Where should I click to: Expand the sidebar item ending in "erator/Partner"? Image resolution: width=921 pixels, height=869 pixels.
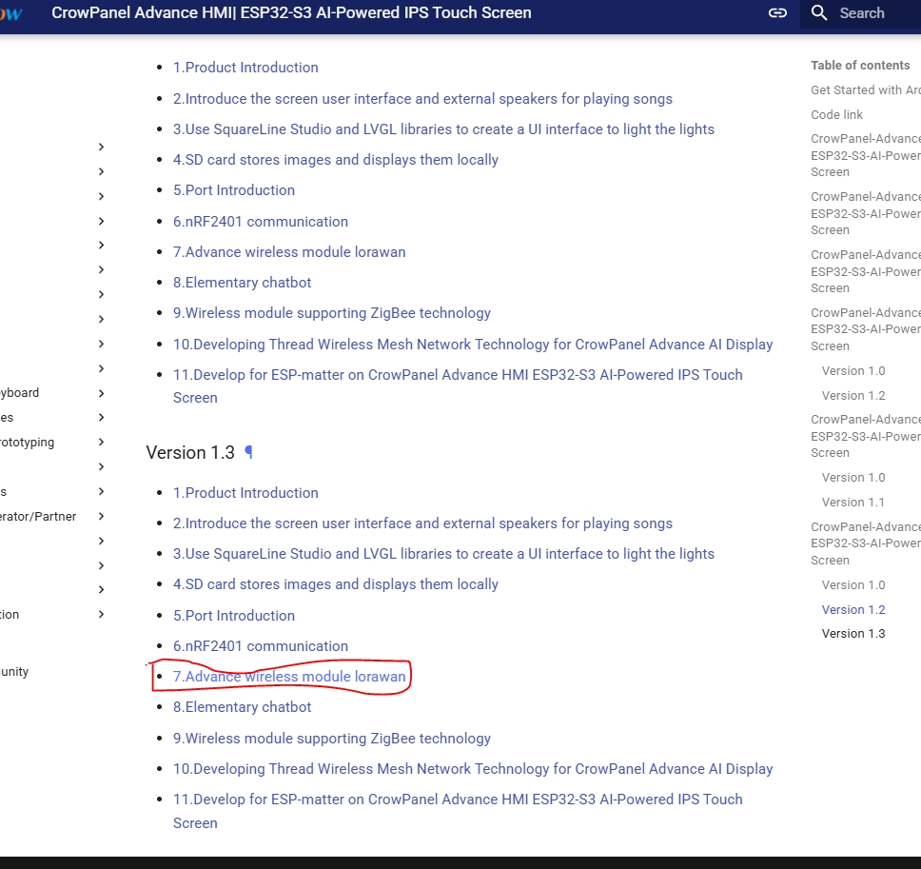click(x=101, y=516)
